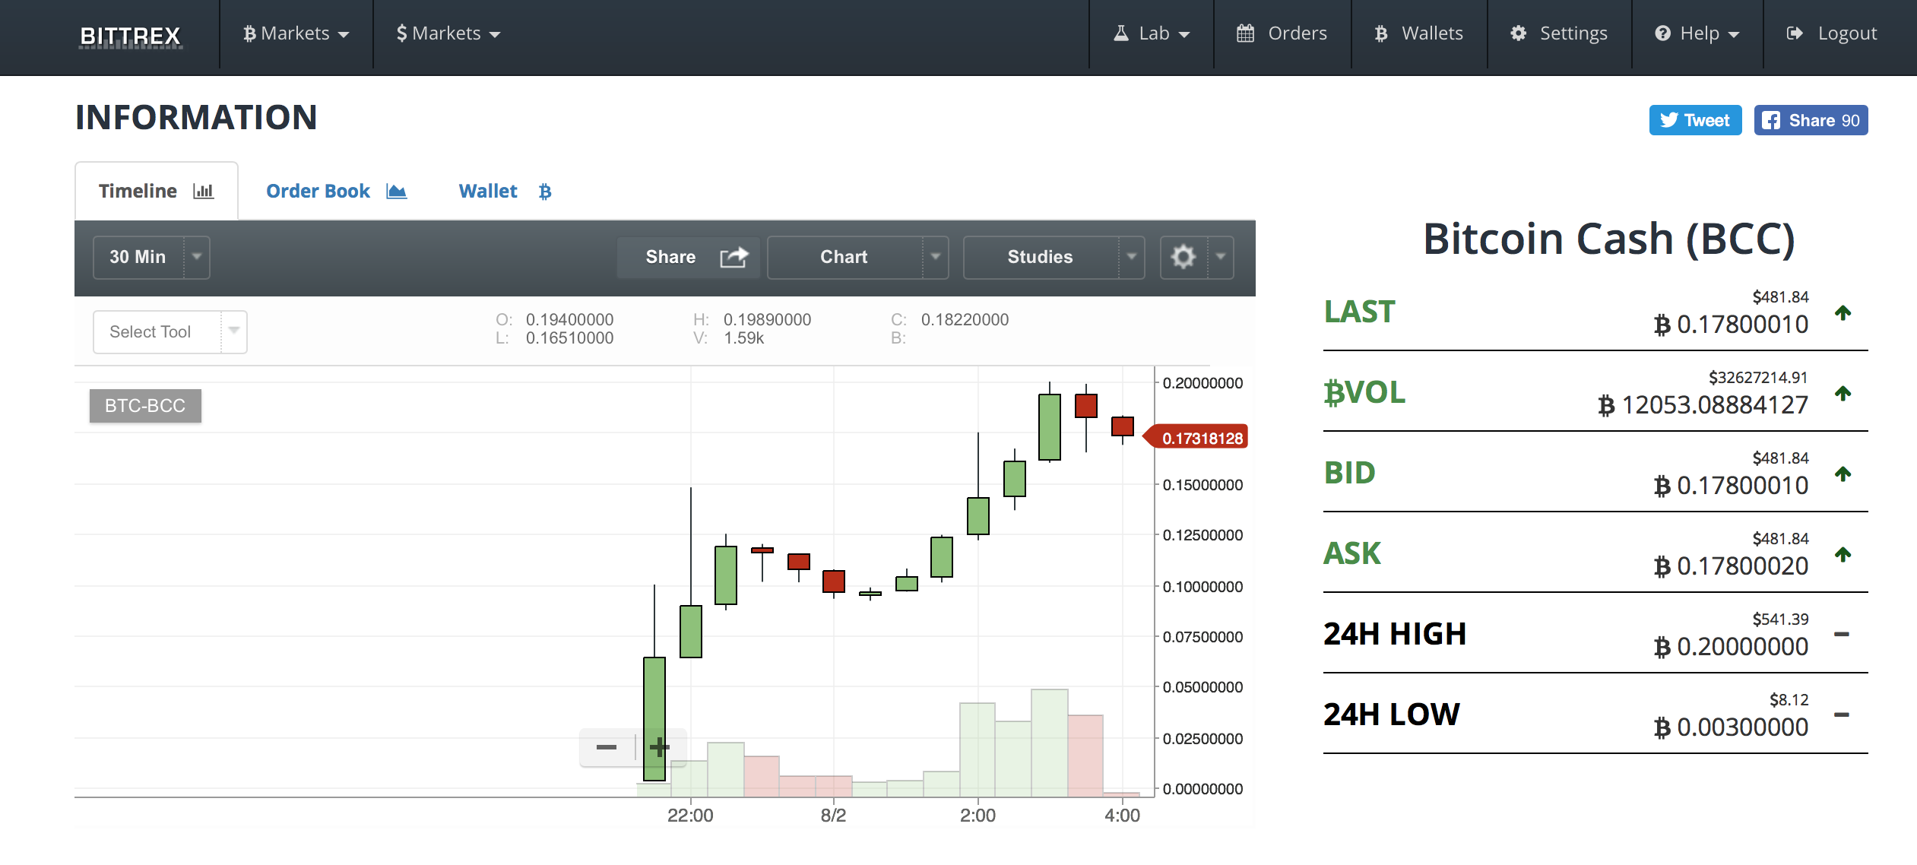Click the 24H LOW value 0.00300000
The width and height of the screenshot is (1917, 865).
tap(1731, 727)
